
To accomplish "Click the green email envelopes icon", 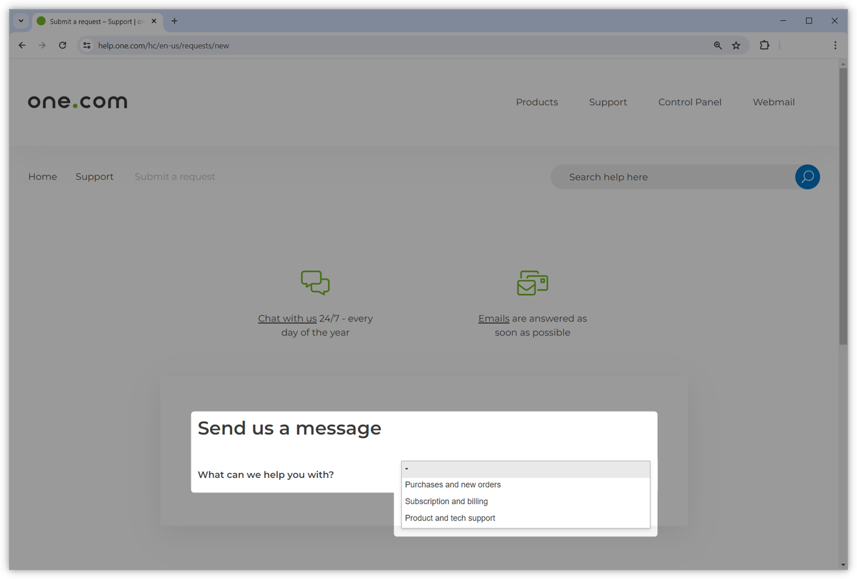I will click(533, 283).
